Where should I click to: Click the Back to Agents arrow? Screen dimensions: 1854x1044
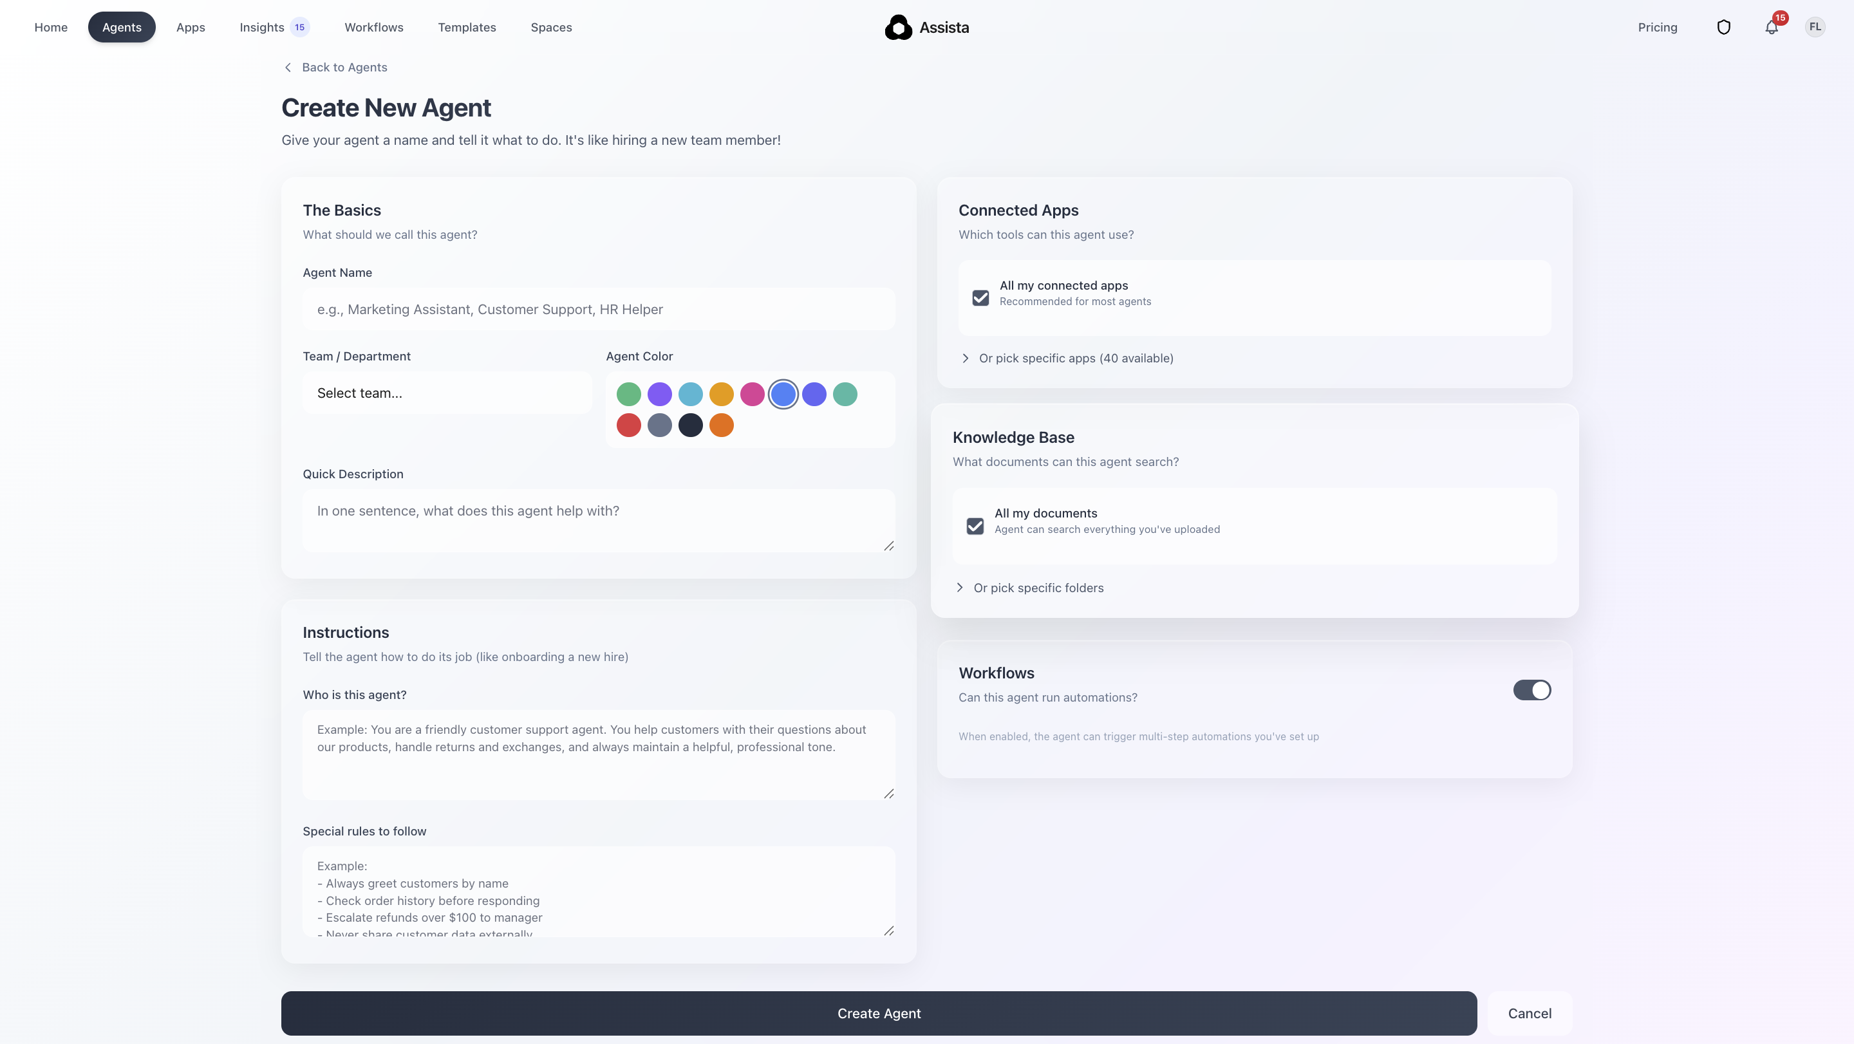(288, 67)
